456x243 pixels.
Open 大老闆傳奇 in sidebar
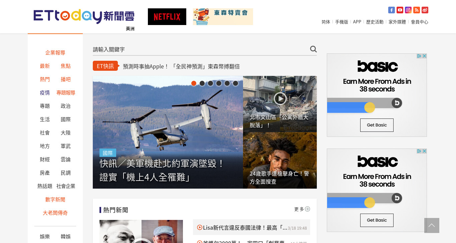pyautogui.click(x=55, y=213)
